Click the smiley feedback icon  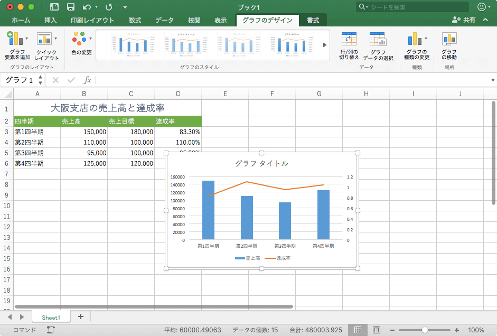click(x=482, y=7)
